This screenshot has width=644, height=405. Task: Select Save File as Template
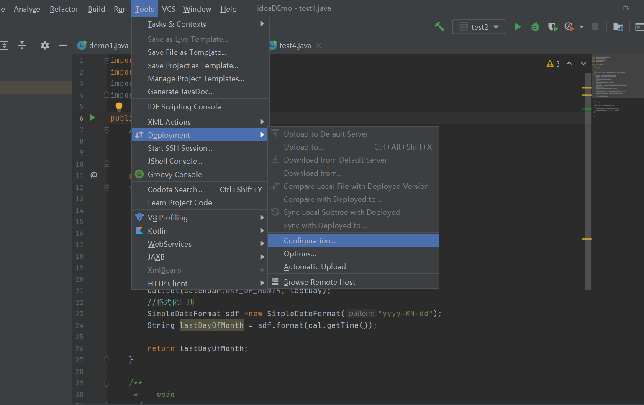[200, 52]
